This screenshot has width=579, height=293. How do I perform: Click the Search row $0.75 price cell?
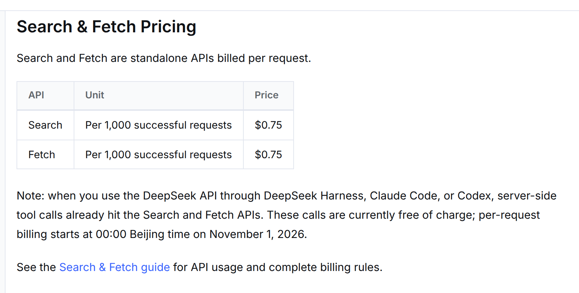(269, 125)
